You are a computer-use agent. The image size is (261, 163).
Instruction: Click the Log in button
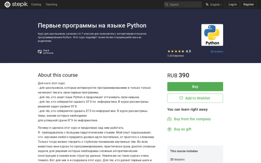click(233, 4)
